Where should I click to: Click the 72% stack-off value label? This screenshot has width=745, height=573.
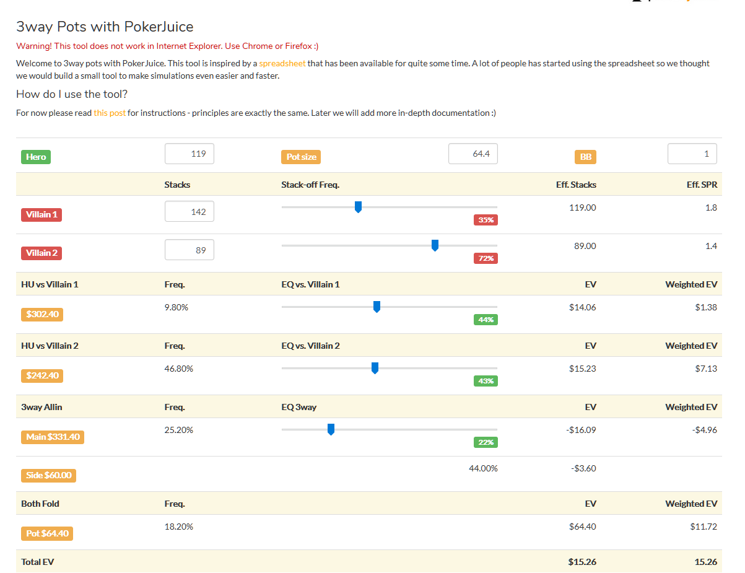pyautogui.click(x=486, y=258)
